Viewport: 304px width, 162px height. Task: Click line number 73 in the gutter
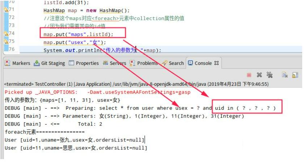coord(12,25)
